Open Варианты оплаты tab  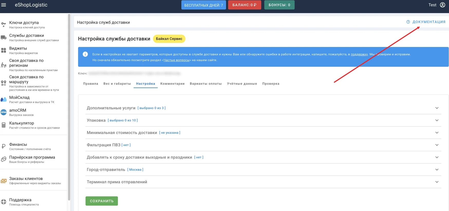[206, 84]
